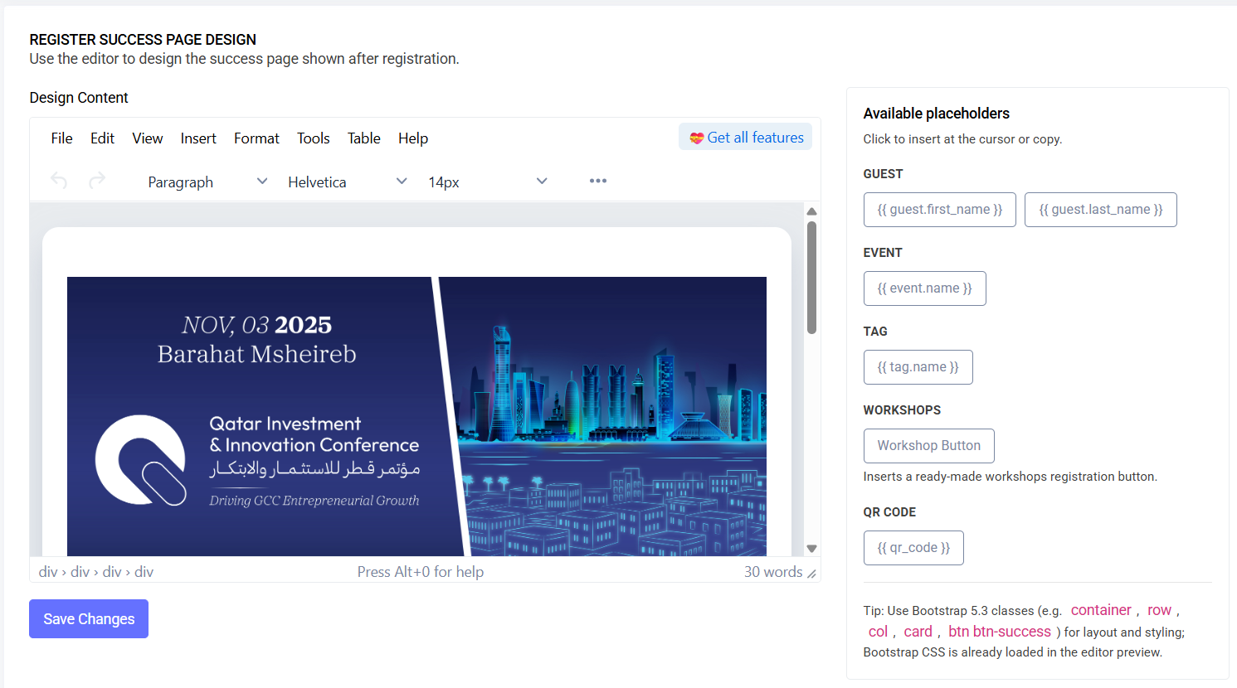The height and width of the screenshot is (688, 1237).
Task: Insert the guest.first_name placeholder
Action: [939, 209]
